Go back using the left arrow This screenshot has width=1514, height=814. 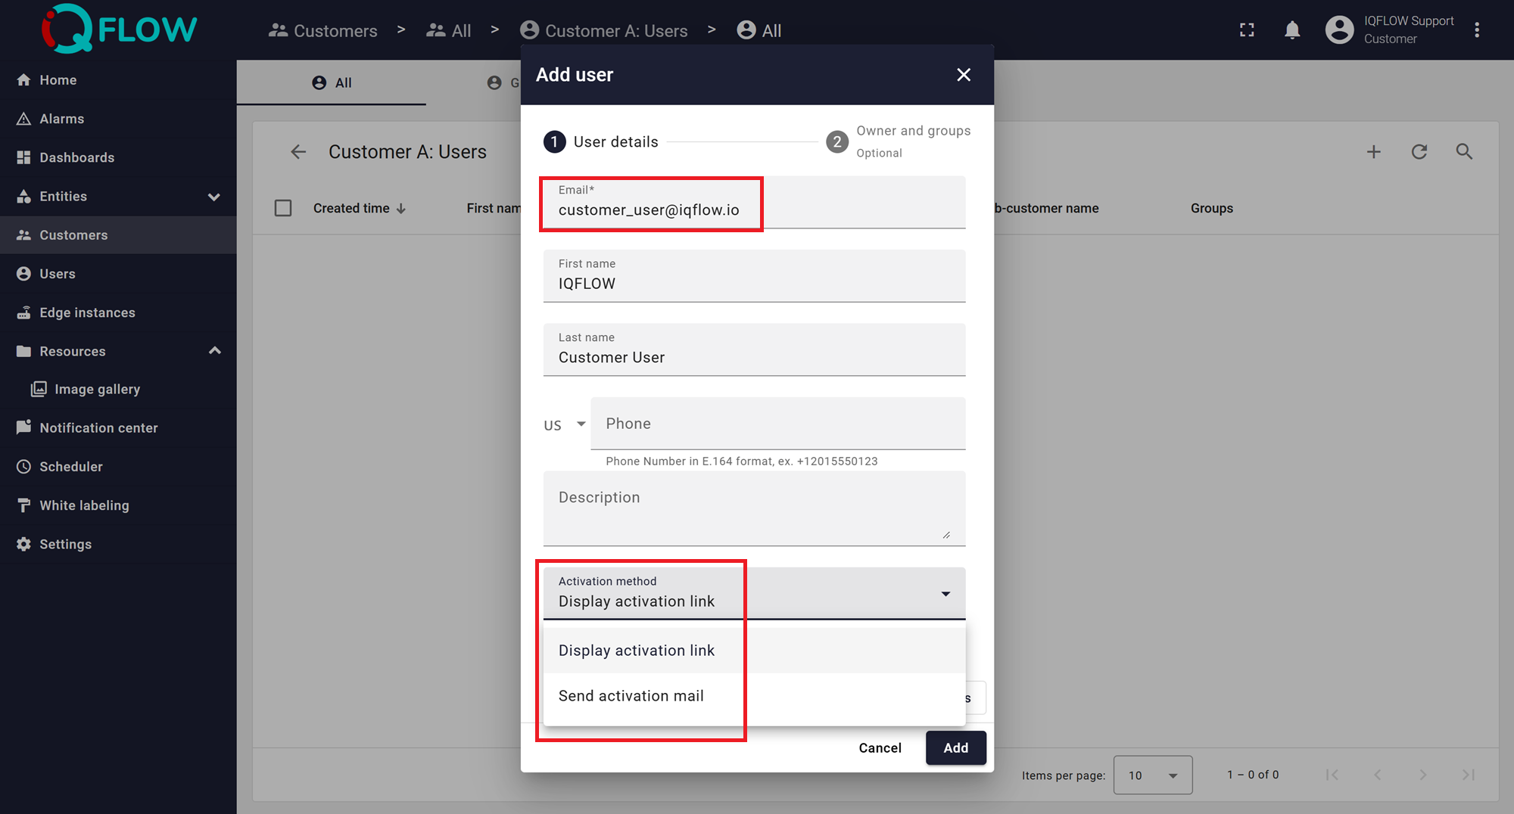coord(298,152)
